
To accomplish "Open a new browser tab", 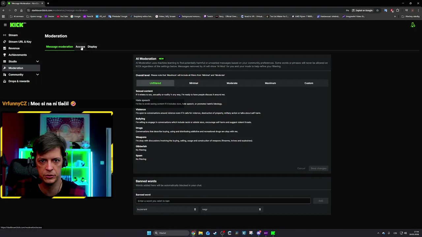I will (x=48, y=3).
